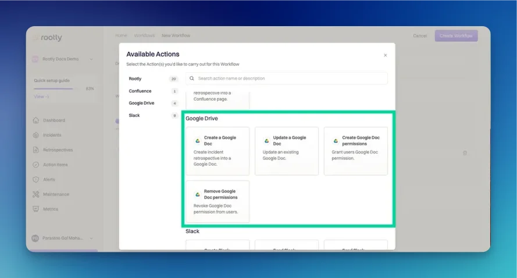Click the trash delete icon behind dialog

(465, 153)
